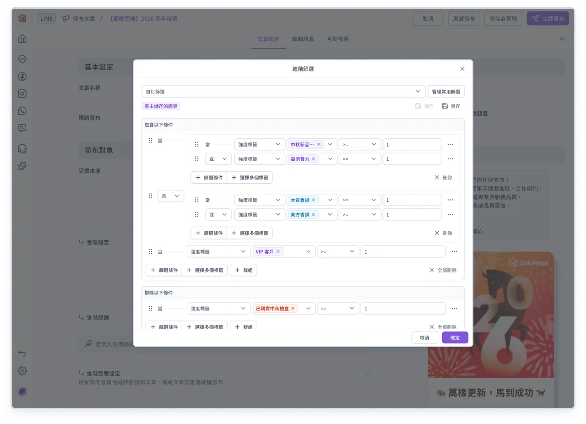Screen dimensions: 586x424
Task: Open the WhatsApp channel sidebar icon
Action: (22, 111)
